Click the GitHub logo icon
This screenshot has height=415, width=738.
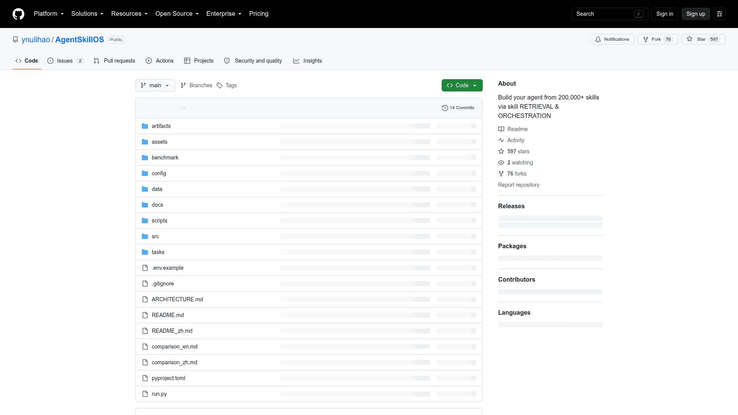tap(18, 14)
